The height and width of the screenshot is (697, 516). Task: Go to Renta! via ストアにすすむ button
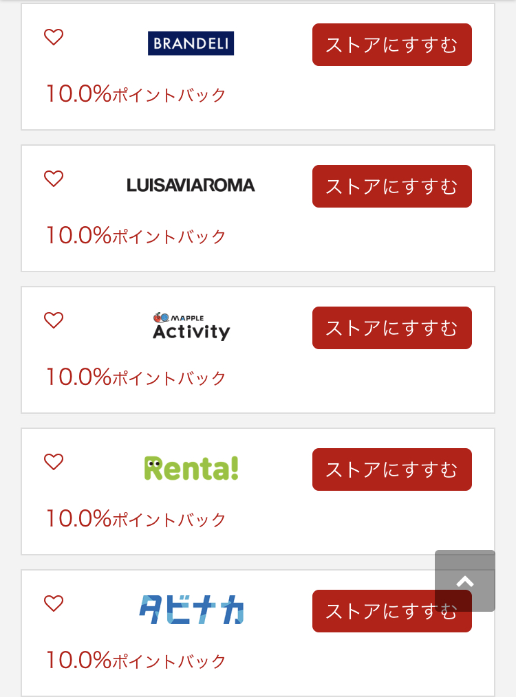pos(392,469)
